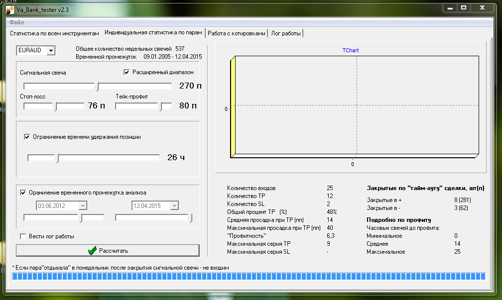Click the green checkmark icon on Рассчитать
Viewport: 502px width, 300px height.
point(92,250)
